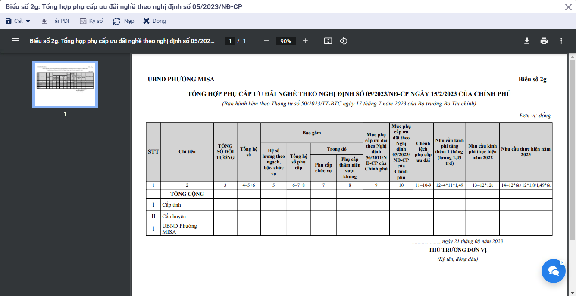The image size is (576, 296).
Task: Click Tải PDF button
Action: click(x=56, y=21)
